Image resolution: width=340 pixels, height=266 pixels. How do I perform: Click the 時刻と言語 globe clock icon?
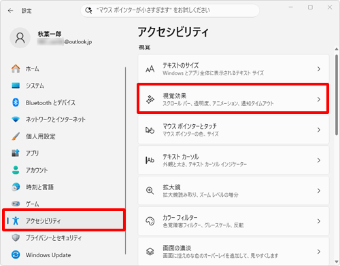point(16,187)
